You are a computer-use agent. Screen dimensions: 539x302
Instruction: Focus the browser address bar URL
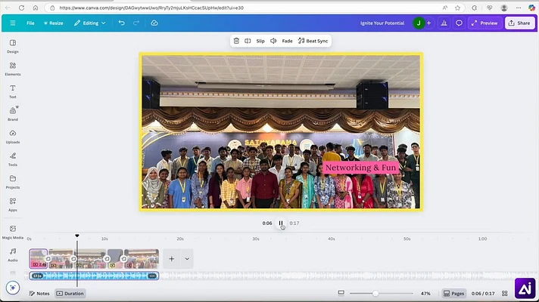click(151, 8)
